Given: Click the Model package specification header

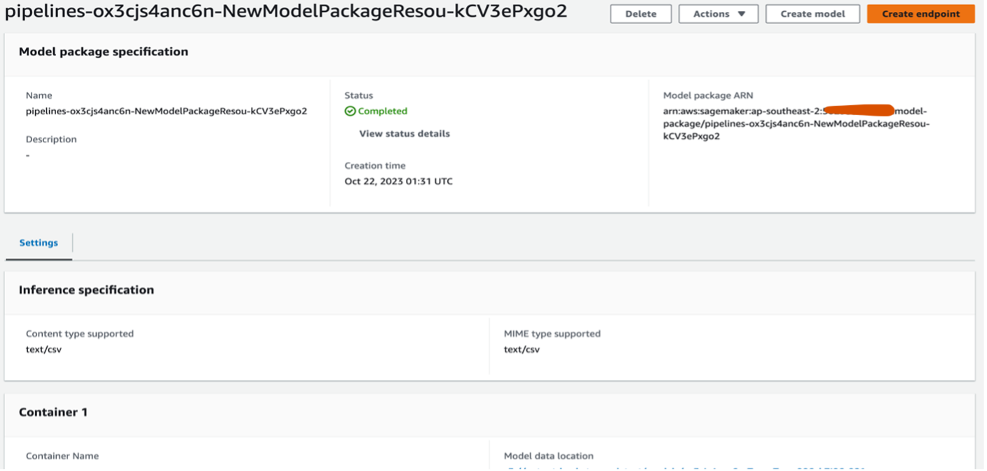Looking at the screenshot, I should click(104, 52).
